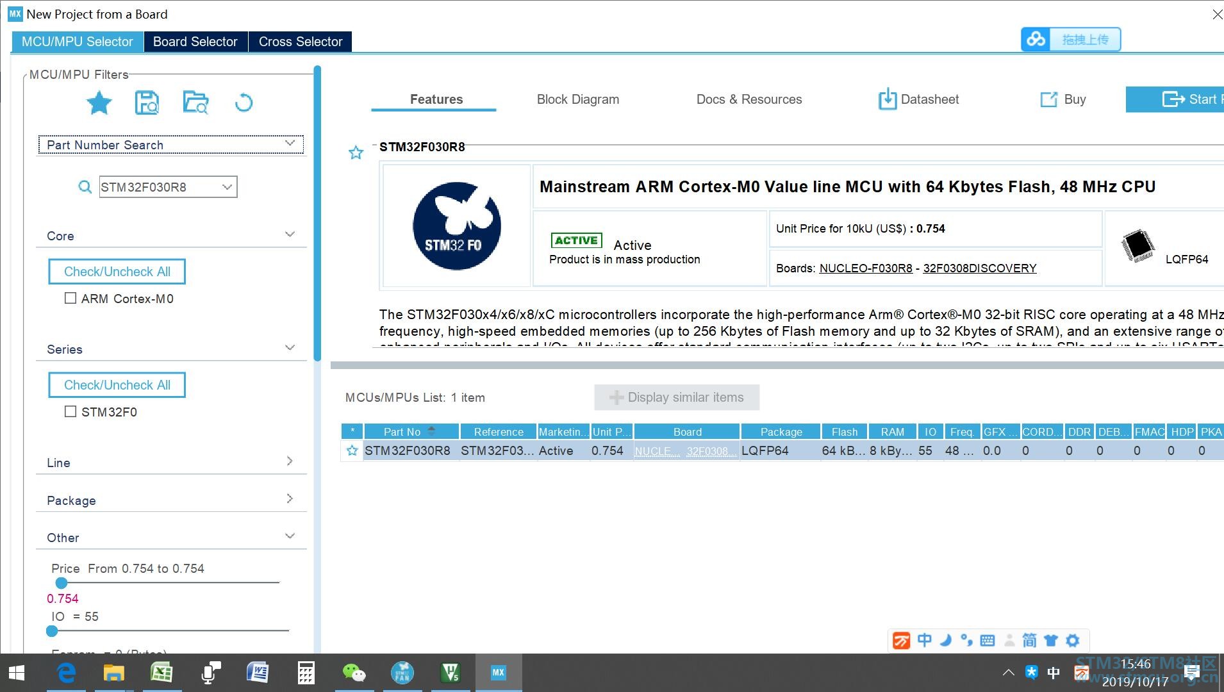Click the STM32CubeMX taskbar icon
Screen dimensions: 1224x692
(x=498, y=673)
